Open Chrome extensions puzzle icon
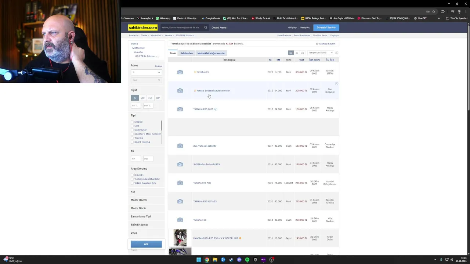 (x=443, y=11)
